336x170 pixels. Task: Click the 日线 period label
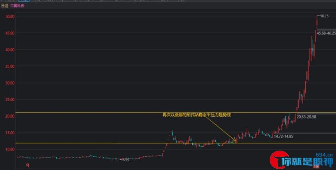pyautogui.click(x=4, y=6)
